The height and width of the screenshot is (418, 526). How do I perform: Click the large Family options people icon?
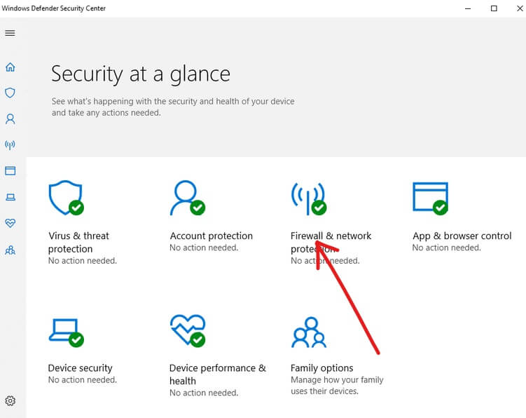pos(309,332)
